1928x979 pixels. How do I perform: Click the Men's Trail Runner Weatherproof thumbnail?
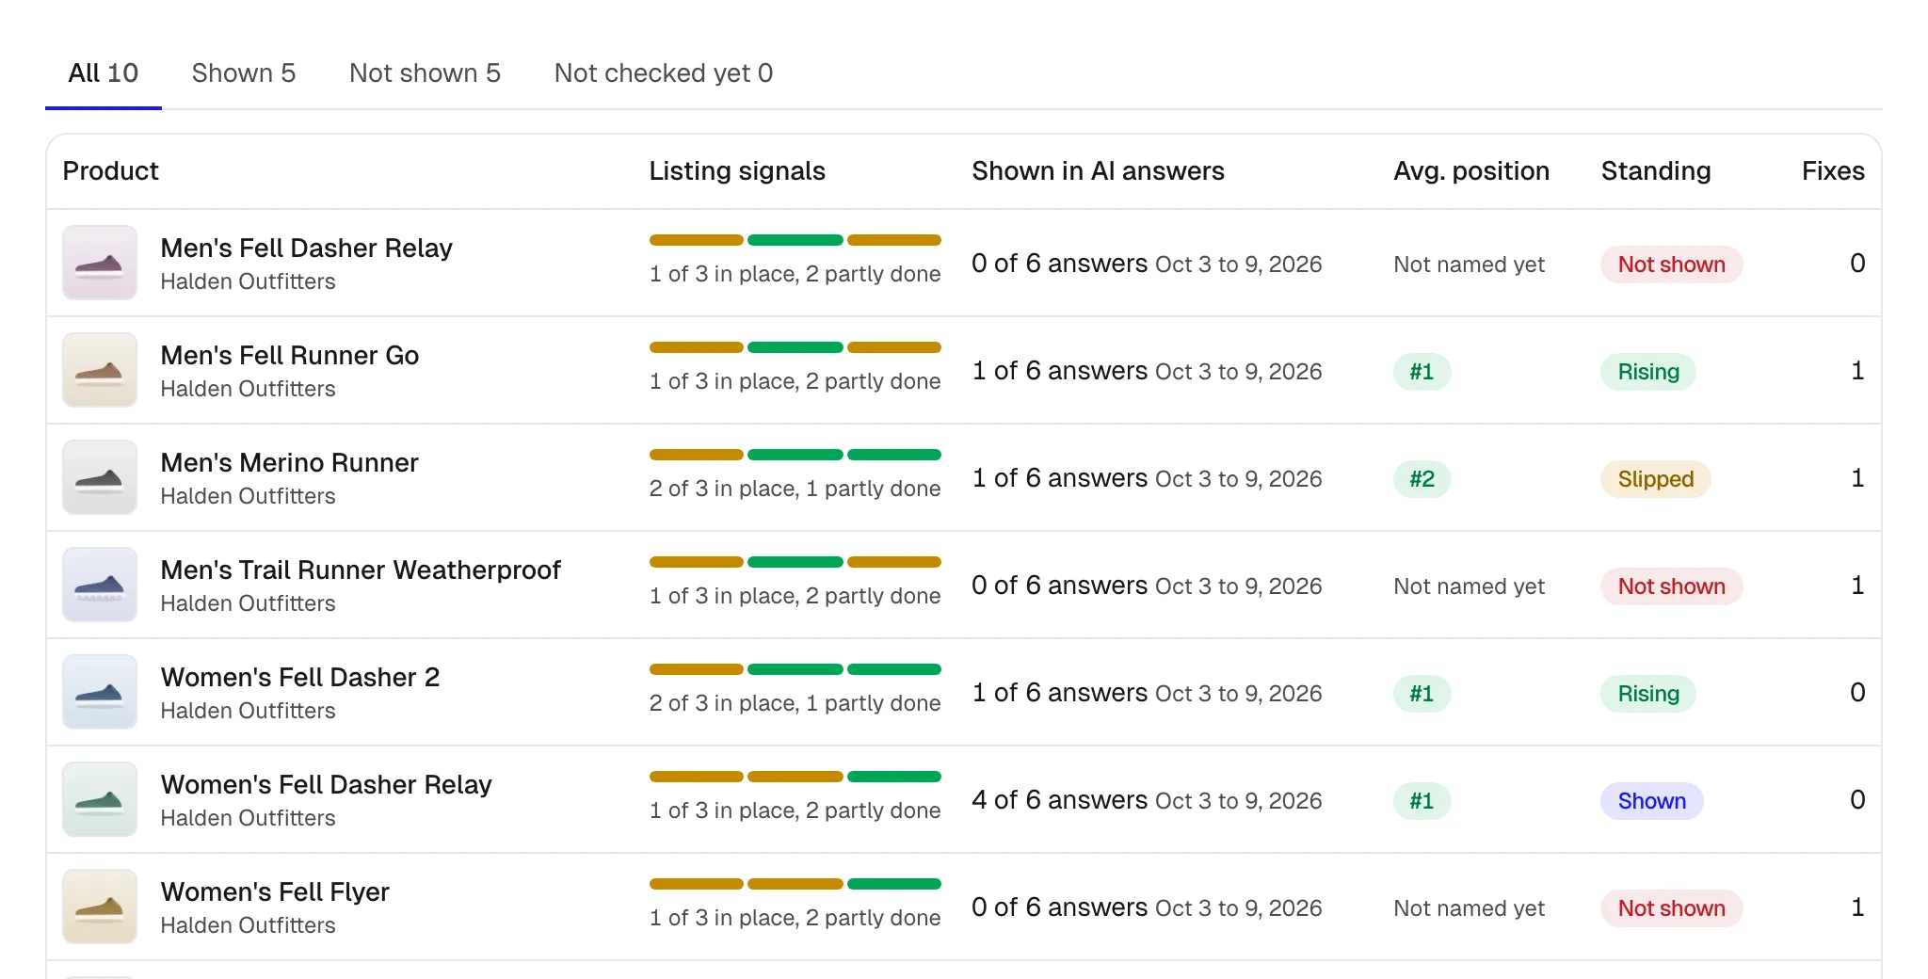click(x=100, y=585)
